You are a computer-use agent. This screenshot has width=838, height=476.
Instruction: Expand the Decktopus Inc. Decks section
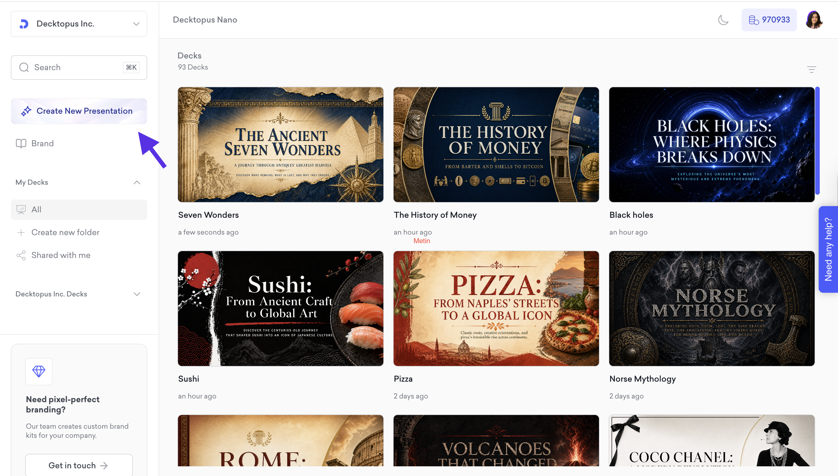137,294
